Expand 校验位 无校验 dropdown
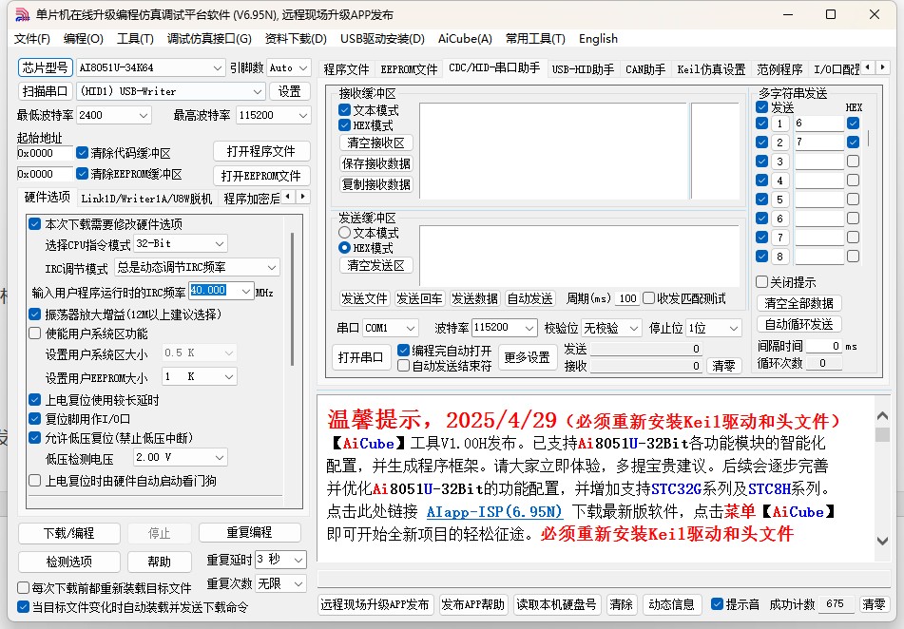The height and width of the screenshot is (629, 904). pyautogui.click(x=634, y=328)
